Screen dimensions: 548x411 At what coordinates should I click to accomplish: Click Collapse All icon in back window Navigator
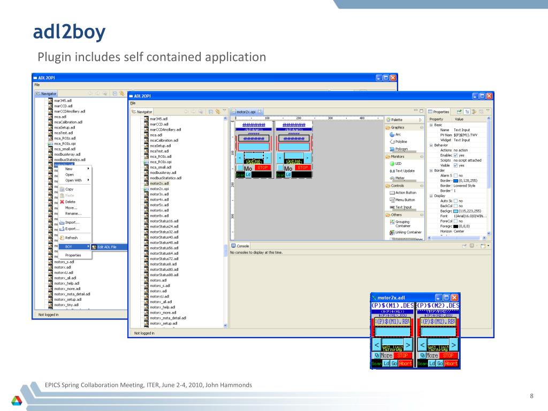click(x=115, y=93)
